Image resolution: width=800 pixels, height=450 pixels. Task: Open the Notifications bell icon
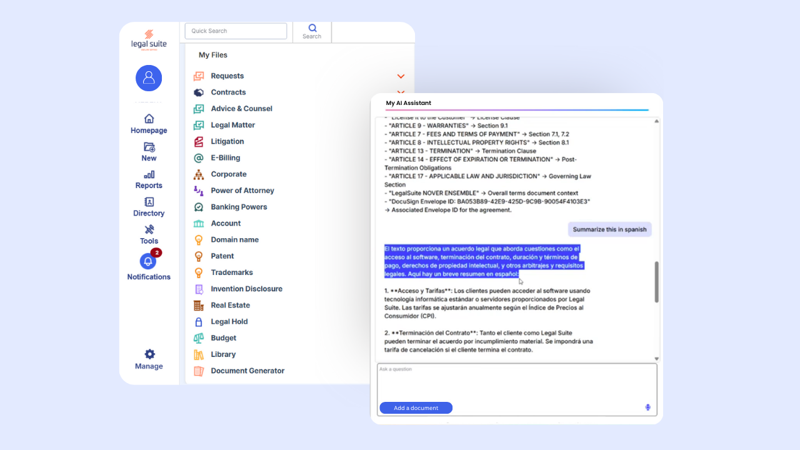click(x=148, y=261)
